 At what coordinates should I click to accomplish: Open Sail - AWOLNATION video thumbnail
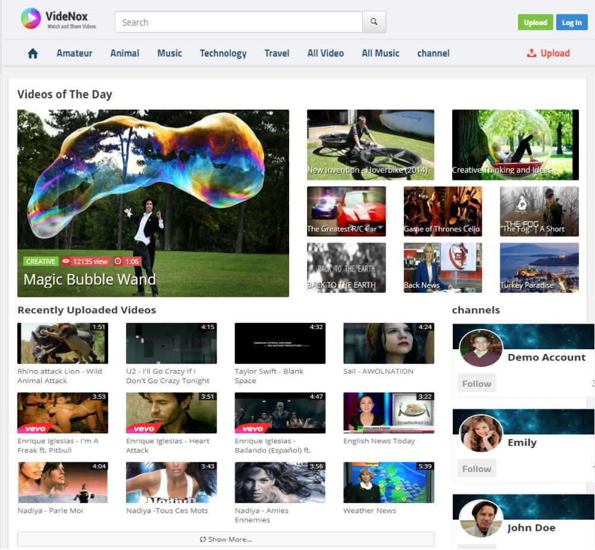[389, 343]
